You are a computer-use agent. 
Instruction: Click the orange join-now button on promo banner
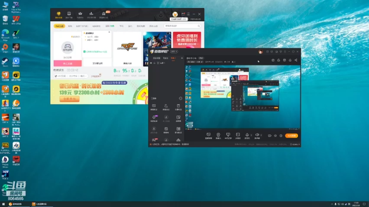click(70, 99)
